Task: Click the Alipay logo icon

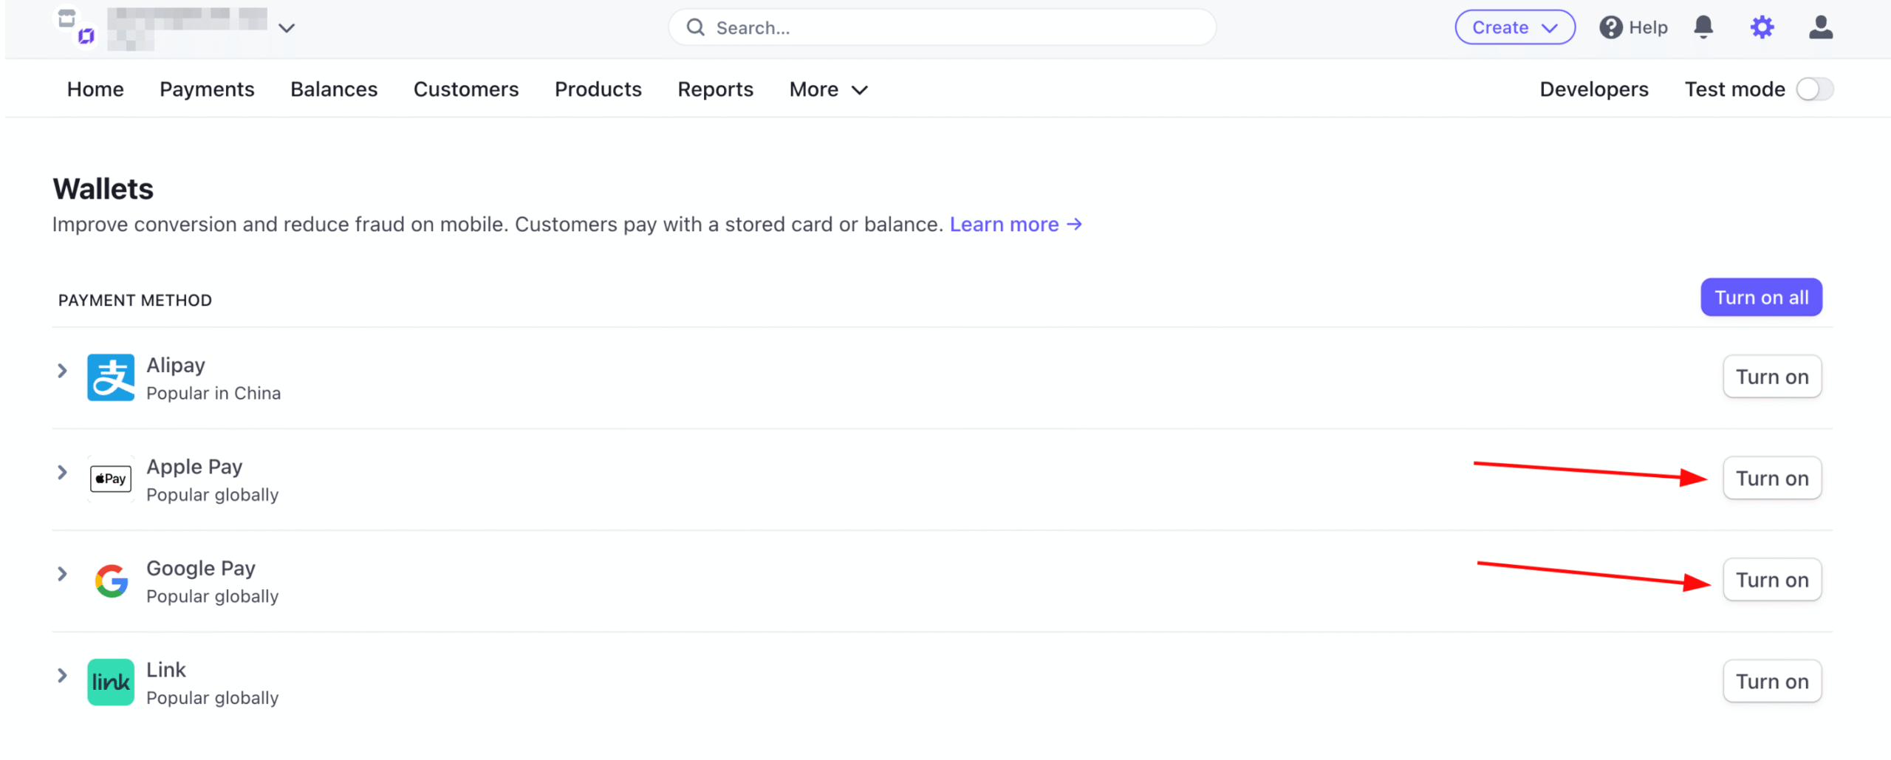Action: (x=111, y=377)
